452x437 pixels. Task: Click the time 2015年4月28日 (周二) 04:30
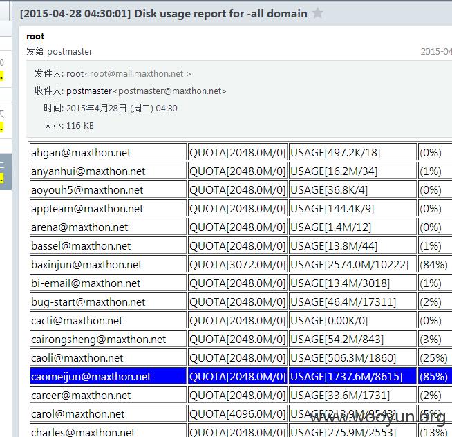pos(122,109)
